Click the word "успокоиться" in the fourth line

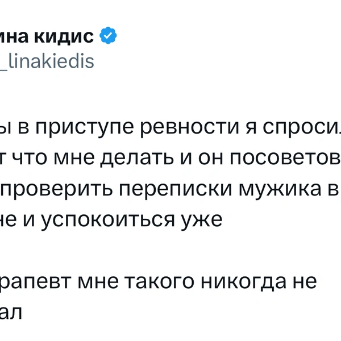click(x=108, y=221)
